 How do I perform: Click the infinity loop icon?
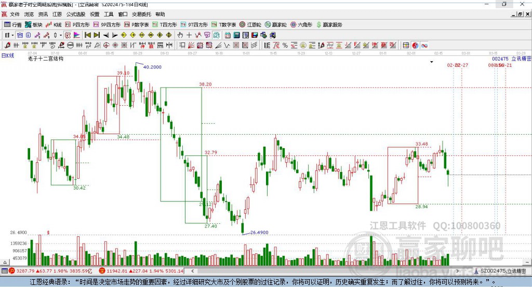[424, 46]
